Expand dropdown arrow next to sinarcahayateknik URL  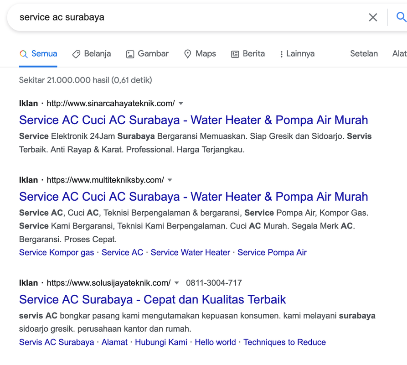(181, 104)
